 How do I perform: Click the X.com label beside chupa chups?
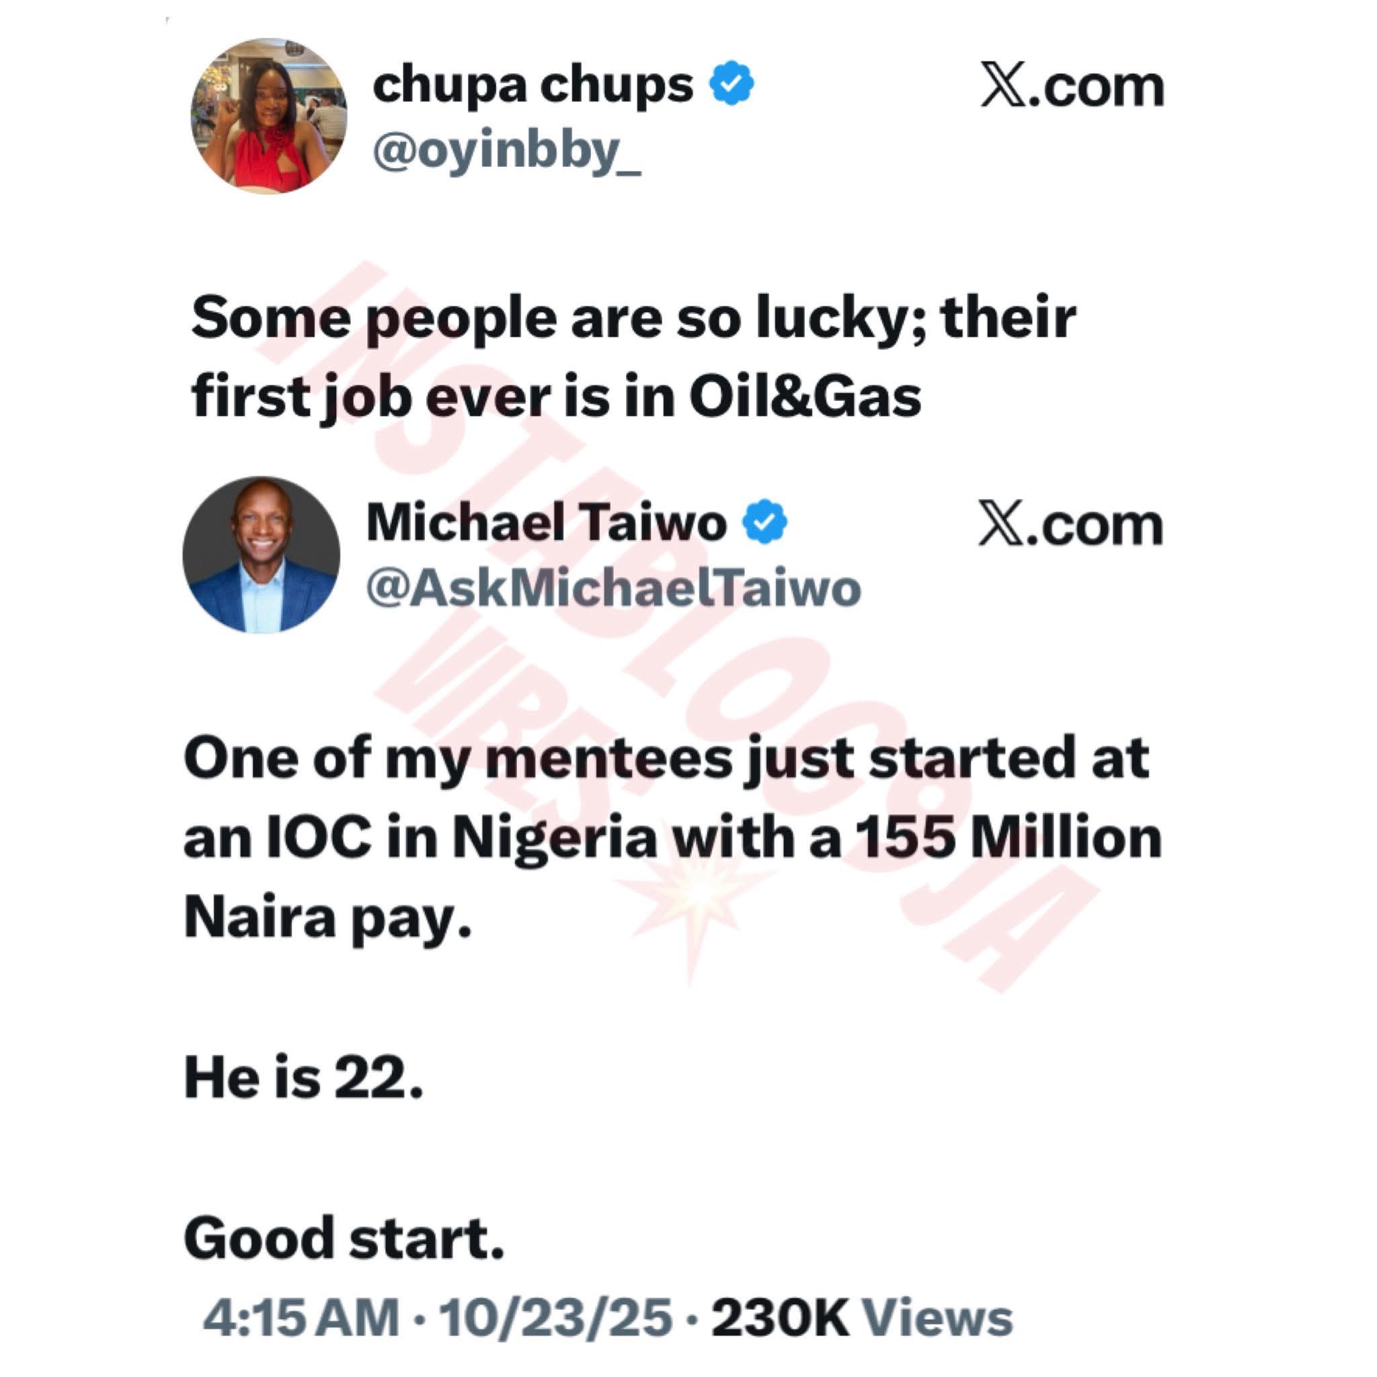pos(1071,87)
